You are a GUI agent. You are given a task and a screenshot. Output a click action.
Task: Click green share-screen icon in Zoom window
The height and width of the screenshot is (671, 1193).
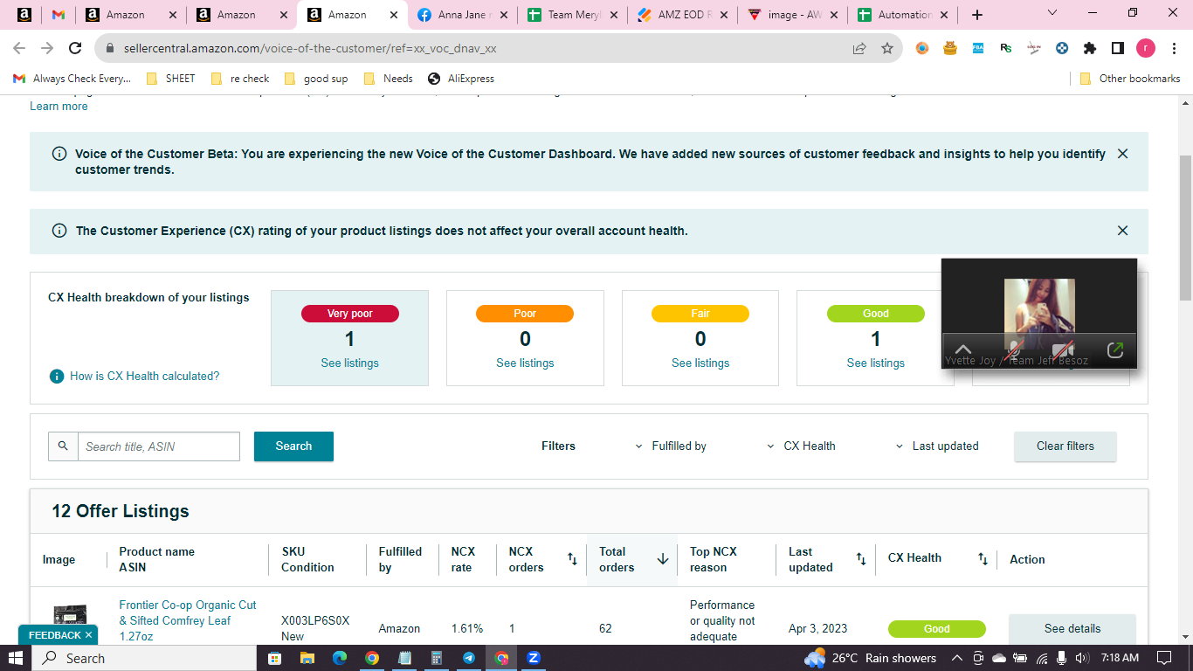point(1115,349)
